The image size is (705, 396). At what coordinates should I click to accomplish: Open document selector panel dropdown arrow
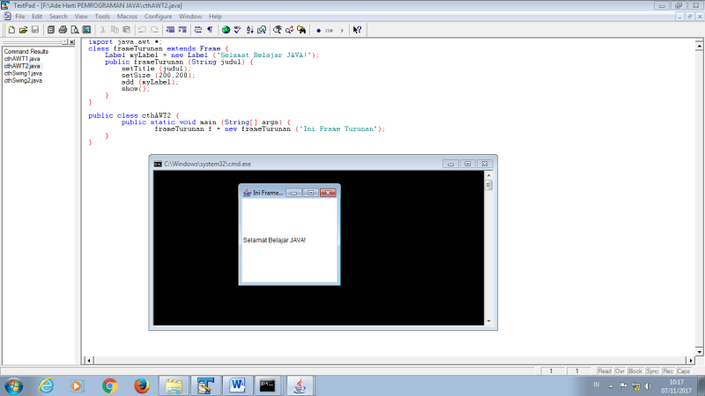(x=64, y=41)
